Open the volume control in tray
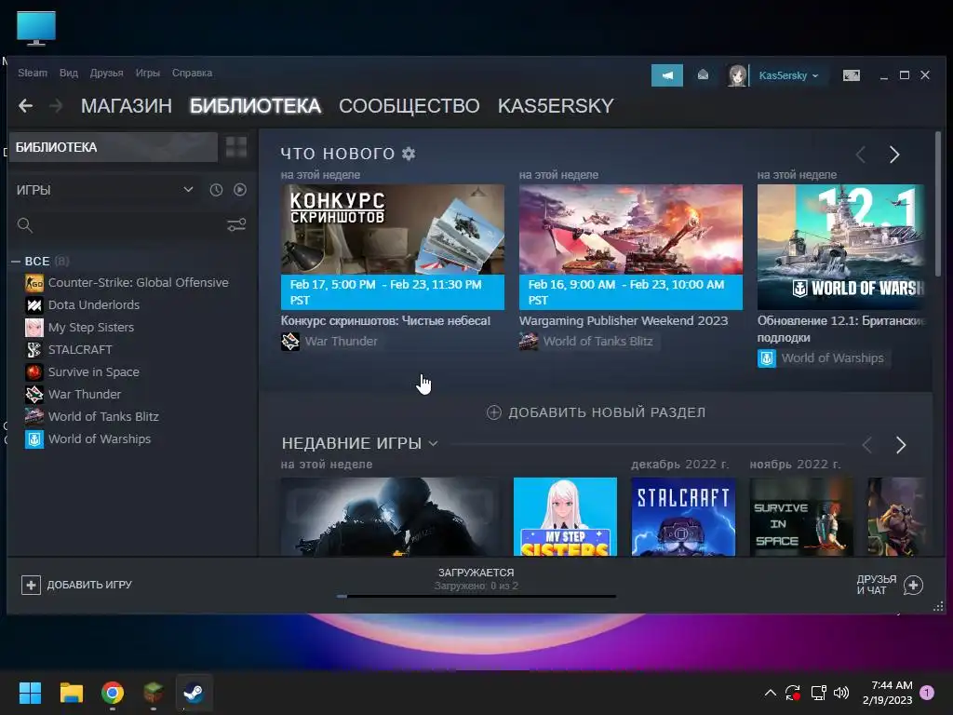Image resolution: width=953 pixels, height=715 pixels. (841, 693)
